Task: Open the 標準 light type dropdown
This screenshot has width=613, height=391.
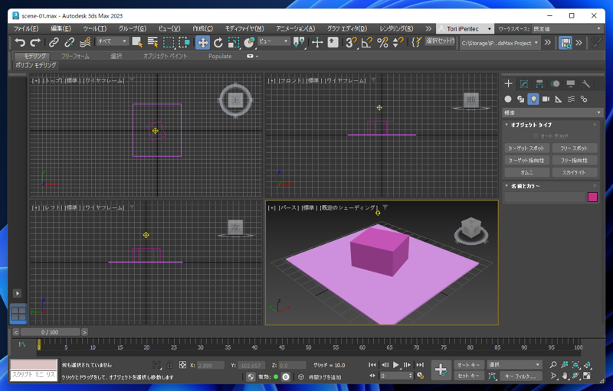Action: (552, 112)
